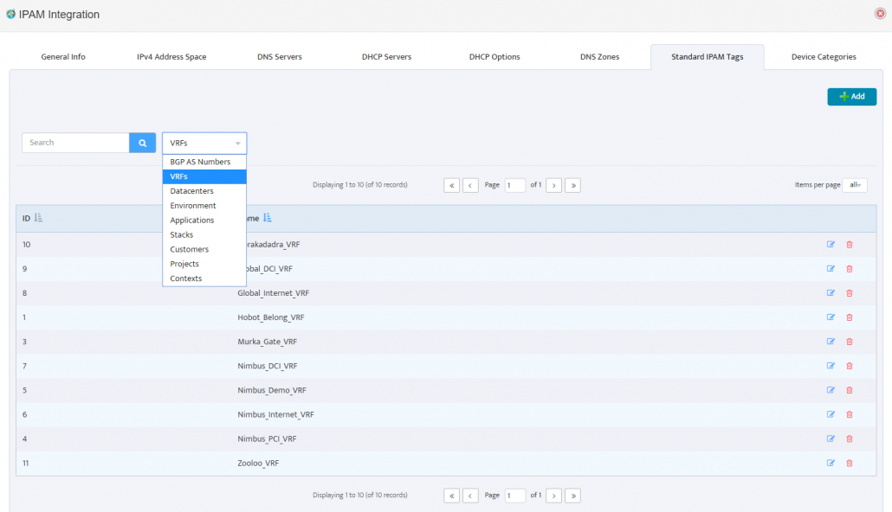Switch to the DNS Zones tab
This screenshot has height=512, width=892.
(x=598, y=56)
